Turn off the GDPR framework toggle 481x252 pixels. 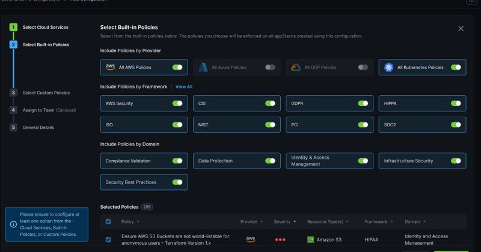pyautogui.click(x=363, y=103)
